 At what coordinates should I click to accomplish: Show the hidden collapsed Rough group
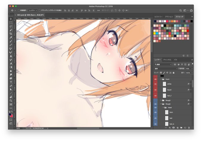(155, 100)
